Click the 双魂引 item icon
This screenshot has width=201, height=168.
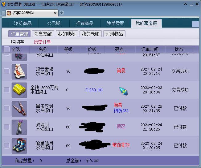[19, 127]
